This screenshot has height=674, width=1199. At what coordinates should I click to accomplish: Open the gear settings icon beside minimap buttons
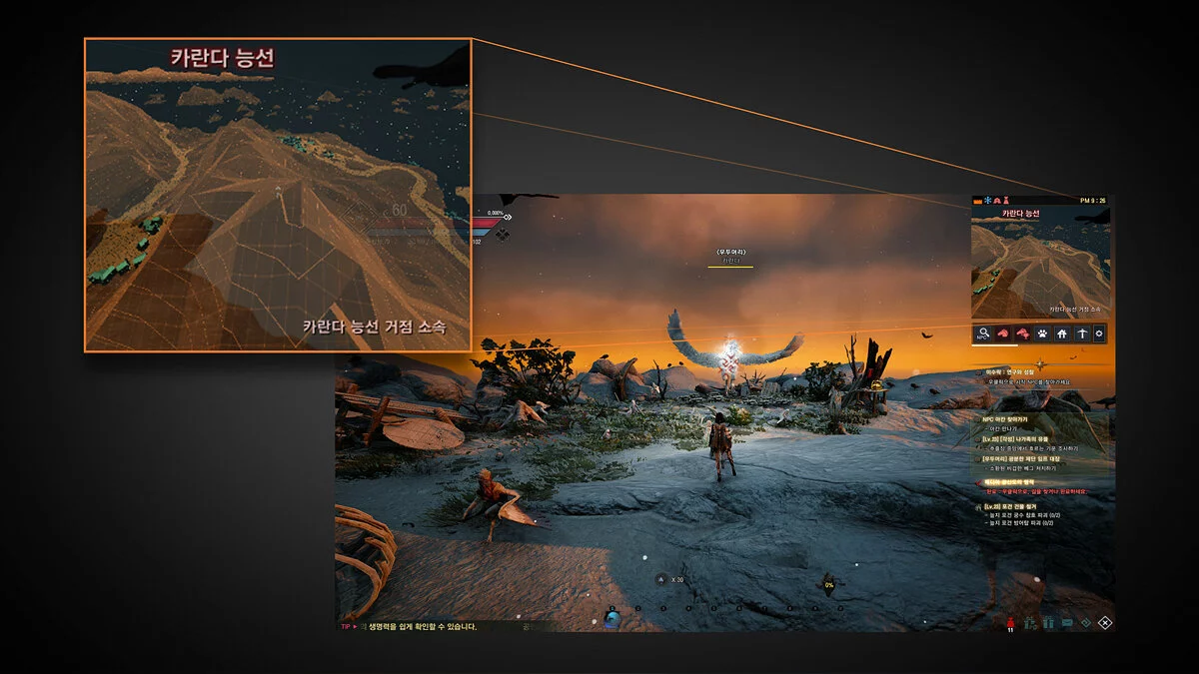coord(1099,333)
